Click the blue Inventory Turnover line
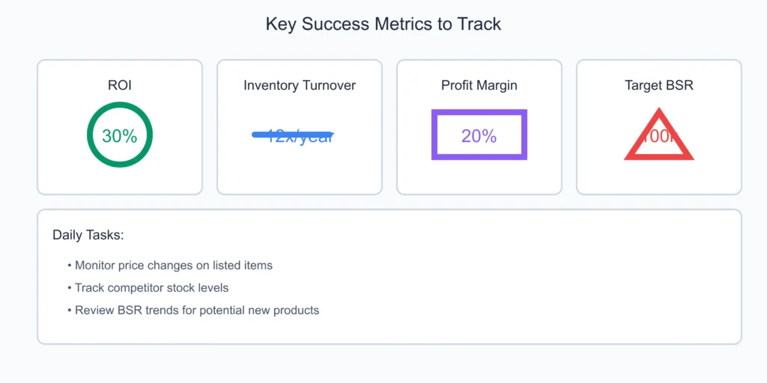Viewport: 767px width, 383px height. [x=293, y=135]
